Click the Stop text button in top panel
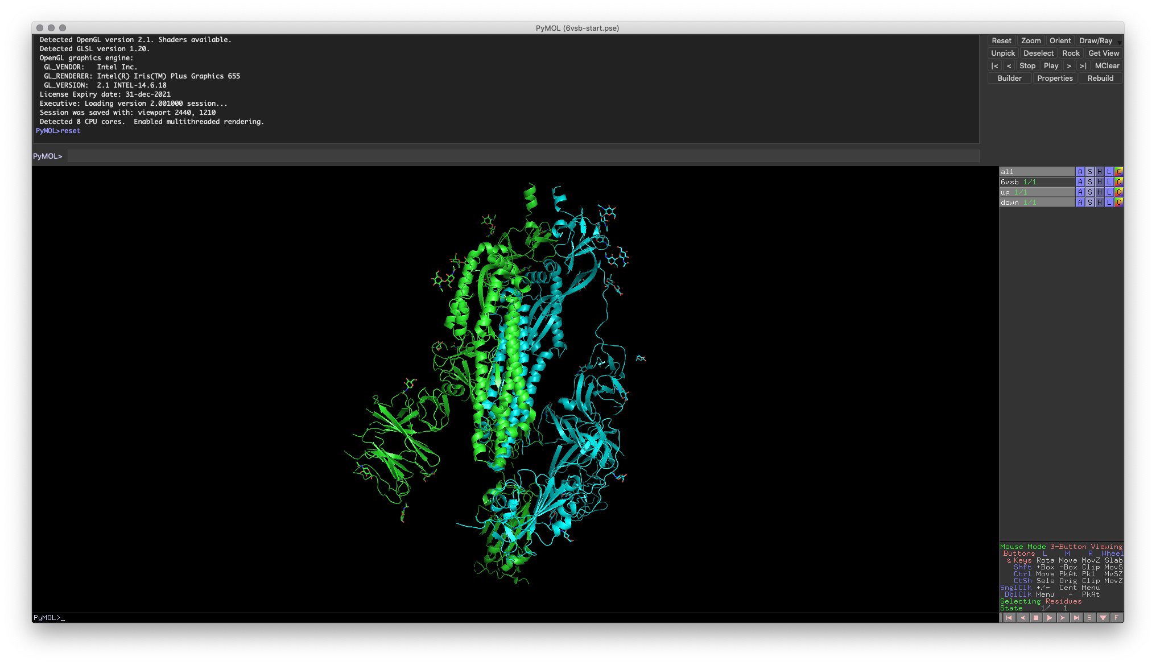This screenshot has width=1156, height=665. tap(1027, 66)
